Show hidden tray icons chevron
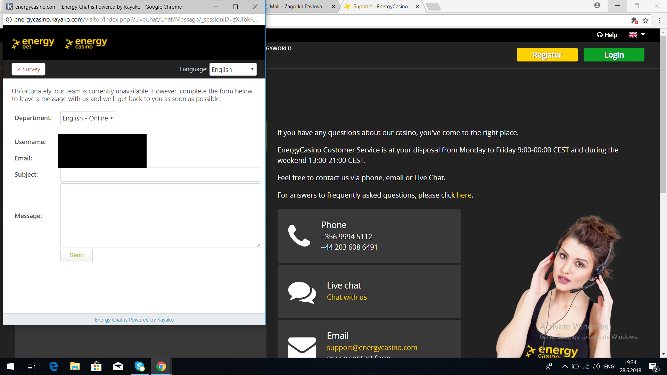The width and height of the screenshot is (667, 375). [565, 366]
